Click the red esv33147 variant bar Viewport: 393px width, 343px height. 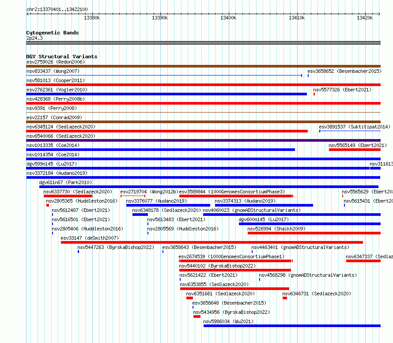point(212,242)
